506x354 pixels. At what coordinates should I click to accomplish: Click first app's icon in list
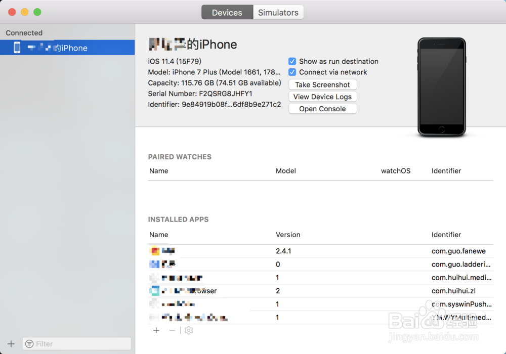(154, 250)
